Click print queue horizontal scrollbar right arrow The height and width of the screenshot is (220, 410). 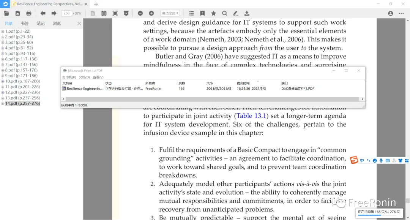(362, 99)
